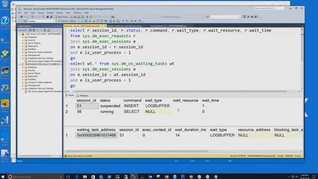Switch to the second query tab
Screen dimensions: 318x179
pos(125,26)
